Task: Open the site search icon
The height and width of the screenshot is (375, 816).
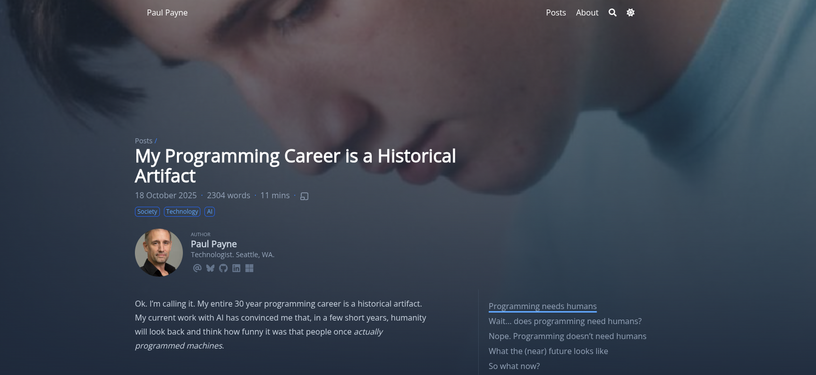Action: coord(613,12)
